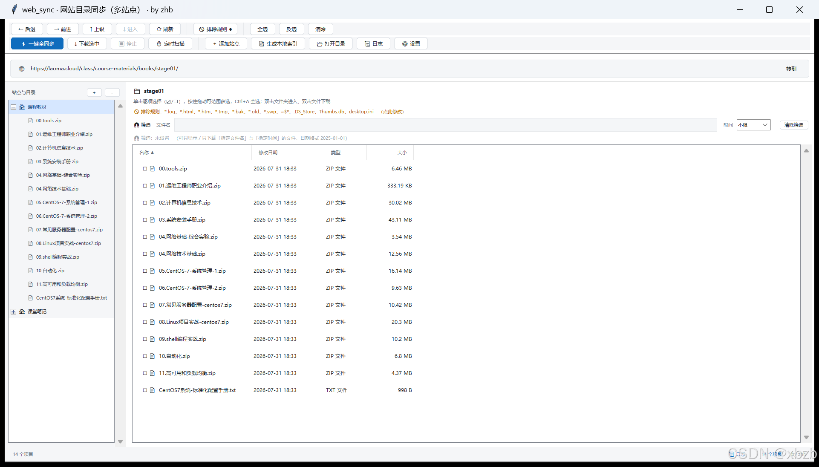Image resolution: width=819 pixels, height=467 pixels.
Task: Click the 一键全同步 sync button
Action: pos(37,43)
